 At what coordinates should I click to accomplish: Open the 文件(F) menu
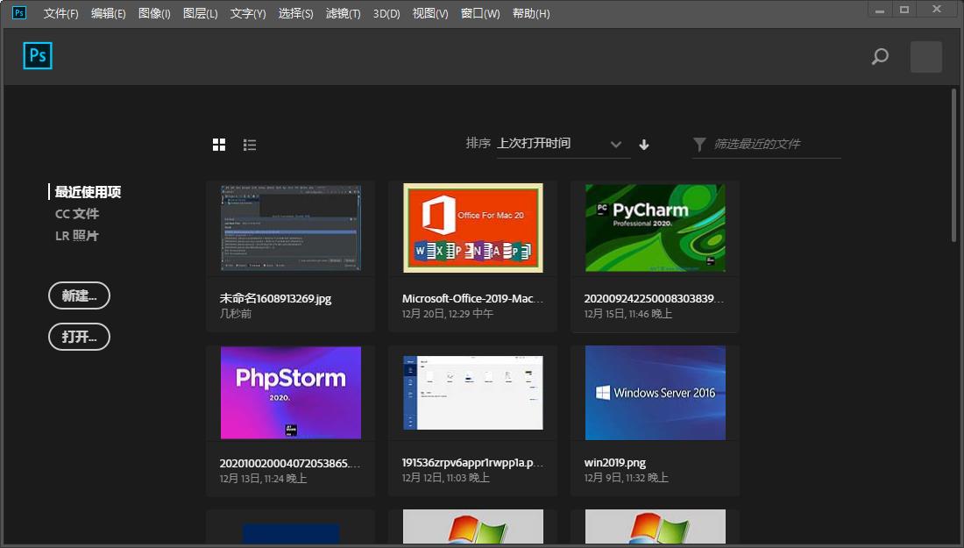pyautogui.click(x=60, y=13)
